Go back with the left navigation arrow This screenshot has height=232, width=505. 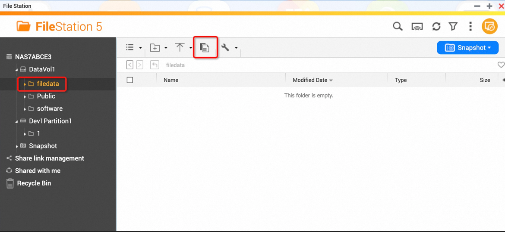coord(129,65)
